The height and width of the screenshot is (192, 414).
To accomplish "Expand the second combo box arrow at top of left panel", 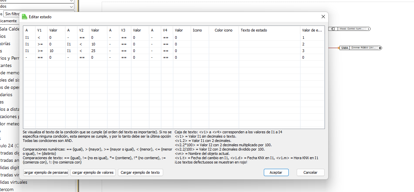I will [x=71, y=6].
